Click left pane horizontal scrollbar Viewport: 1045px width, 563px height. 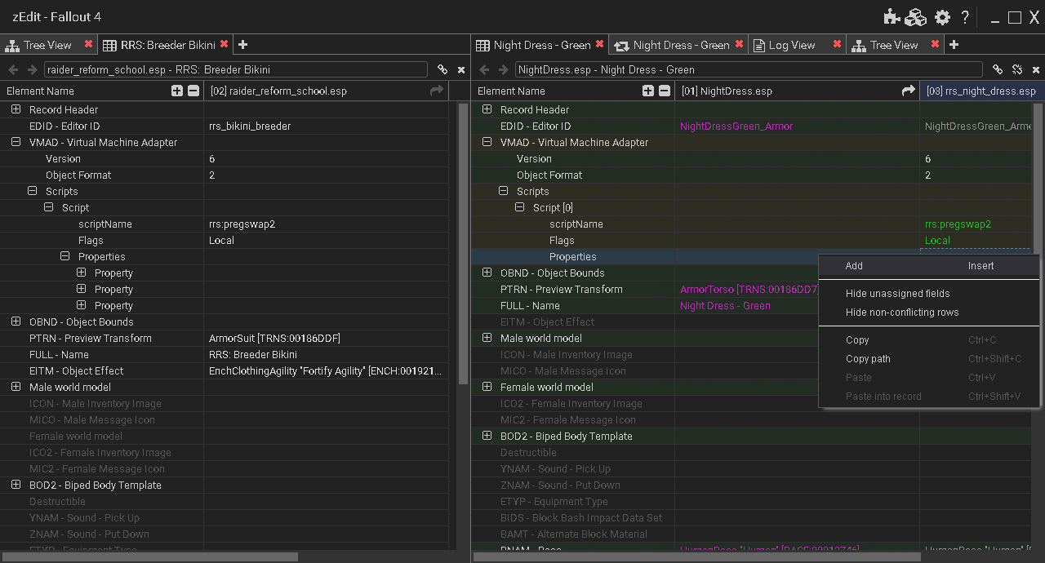(151, 556)
